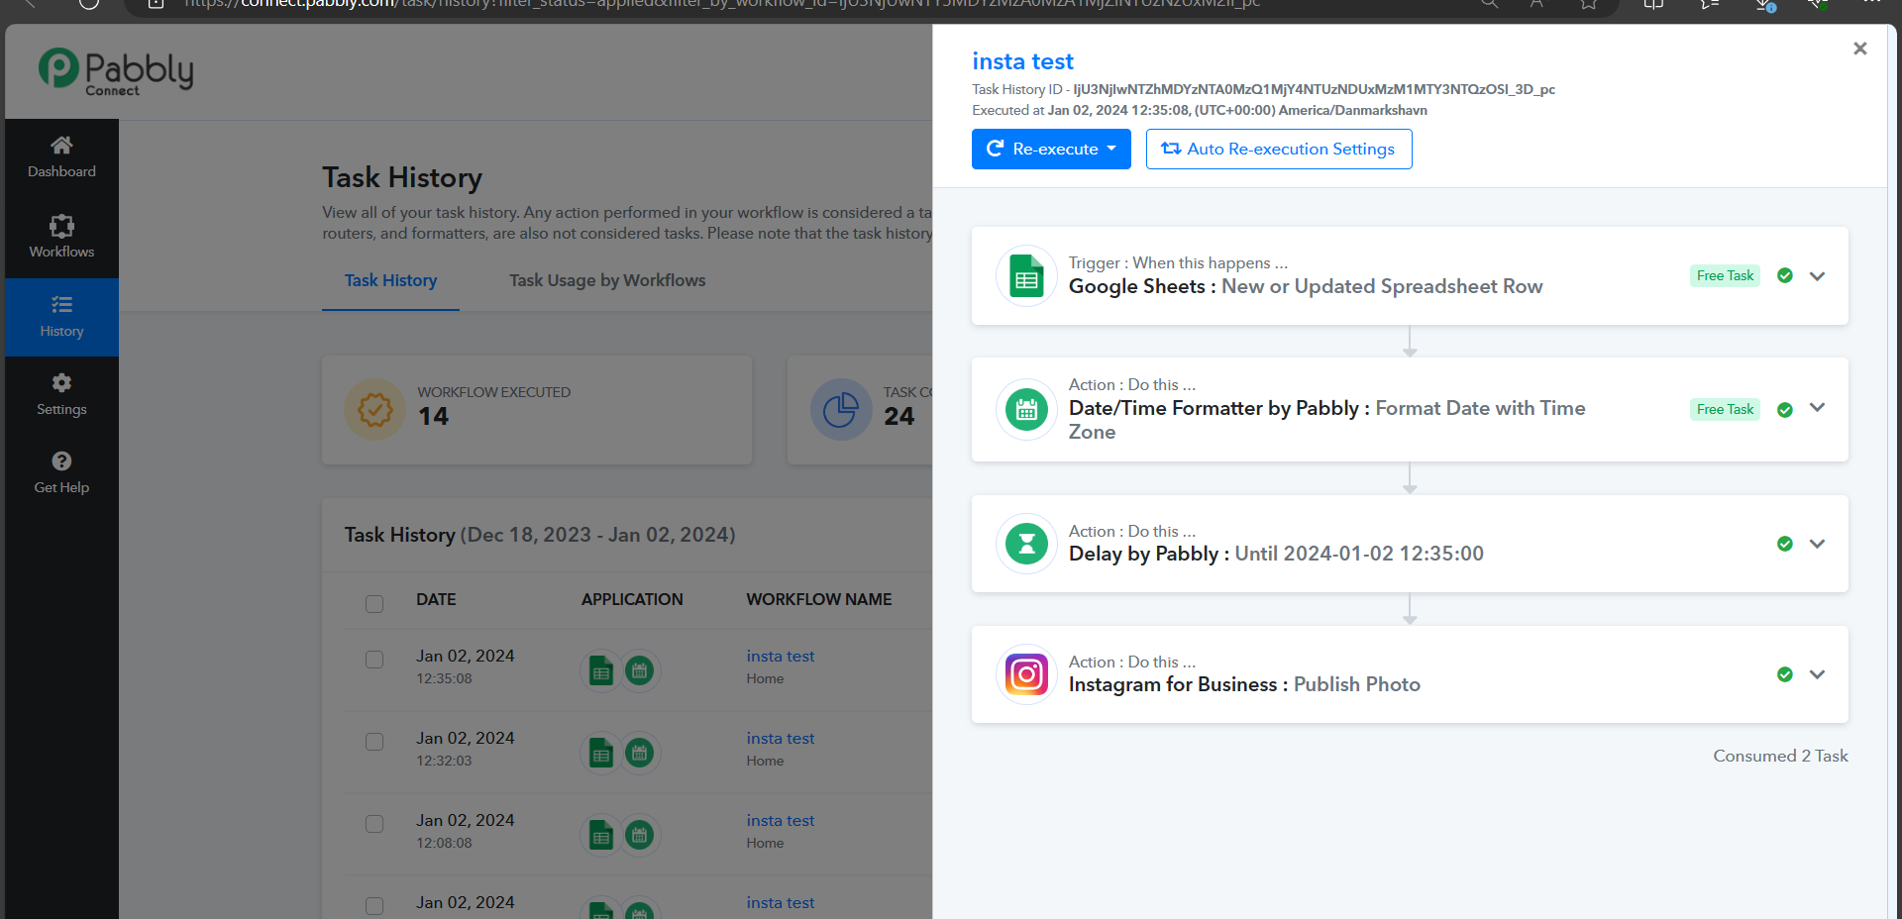This screenshot has width=1902, height=919.
Task: Open insta test link in 12:32:03 row
Action: point(781,738)
